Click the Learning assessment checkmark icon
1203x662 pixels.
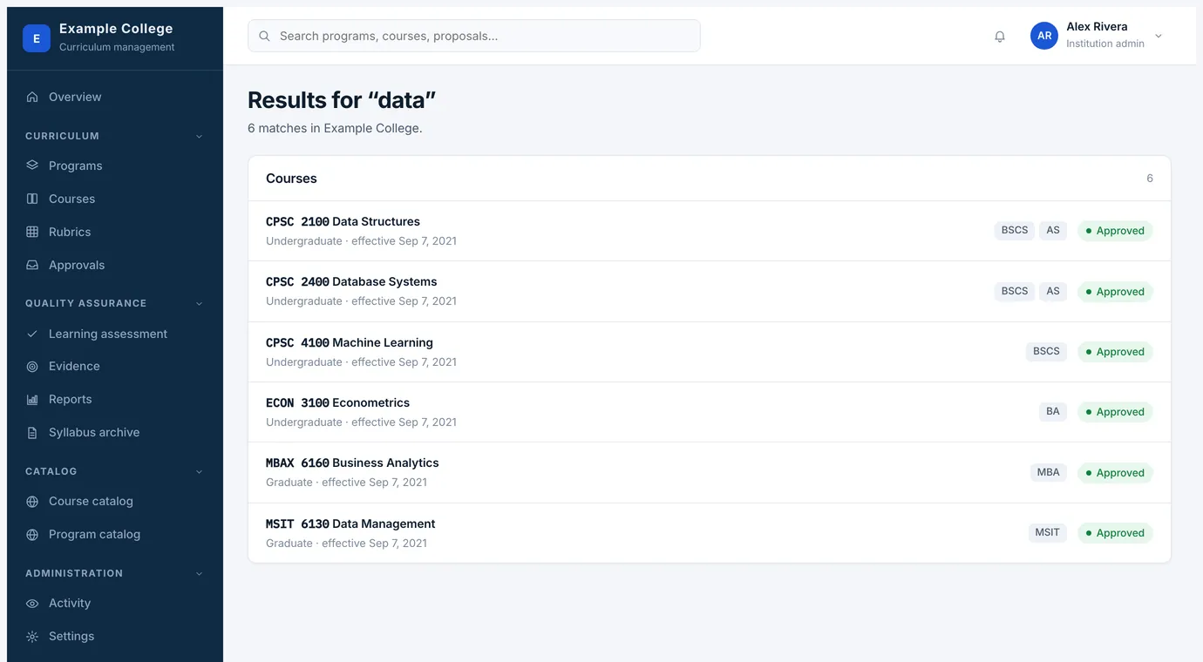click(x=32, y=334)
